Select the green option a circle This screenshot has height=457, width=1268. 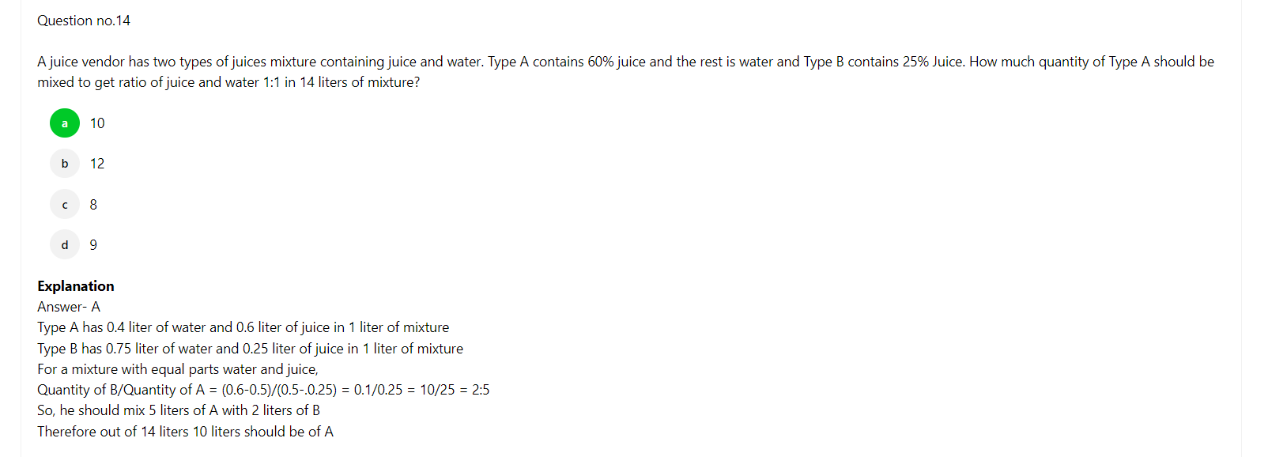point(65,123)
